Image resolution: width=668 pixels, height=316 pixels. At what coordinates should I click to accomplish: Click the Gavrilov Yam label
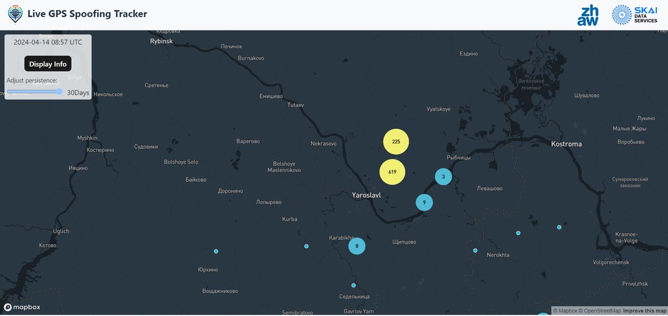click(358, 311)
